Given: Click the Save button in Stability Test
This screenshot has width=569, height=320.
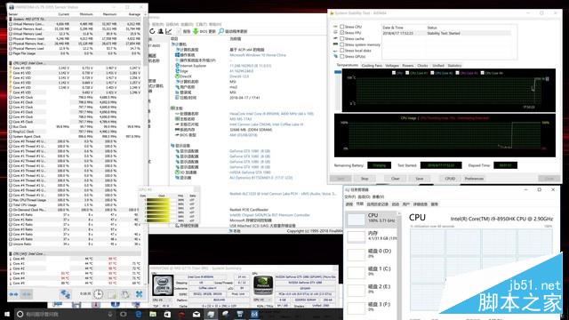Looking at the screenshot, I should pyautogui.click(x=420, y=179).
